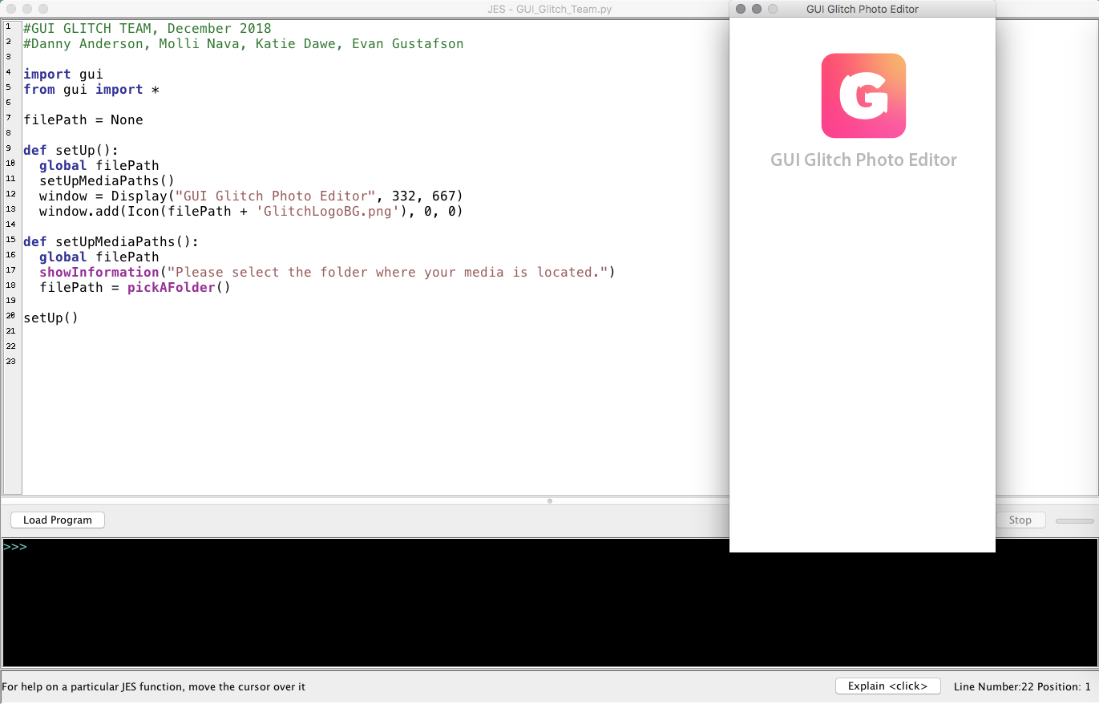
Task: Click the Stop button in JES
Action: 1020,520
